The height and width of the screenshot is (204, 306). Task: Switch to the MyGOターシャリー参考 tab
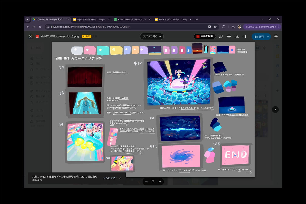tap(89, 19)
